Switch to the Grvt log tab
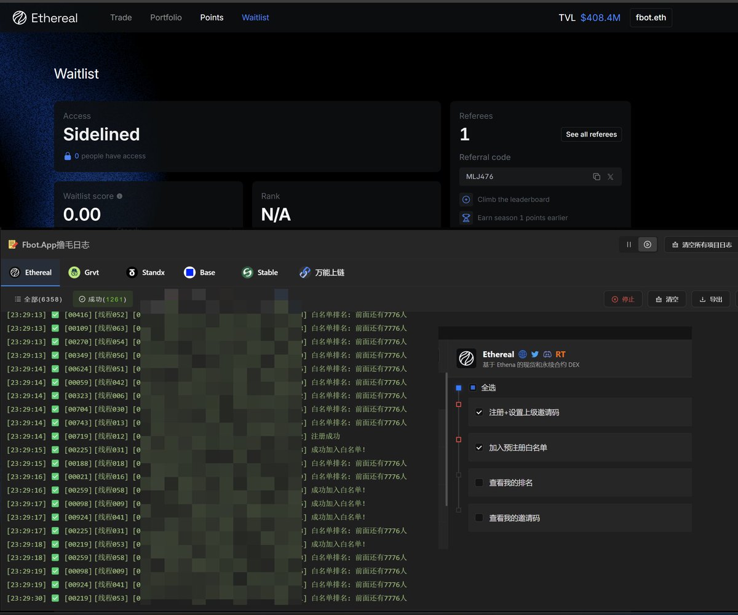This screenshot has width=738, height=615. (x=84, y=272)
